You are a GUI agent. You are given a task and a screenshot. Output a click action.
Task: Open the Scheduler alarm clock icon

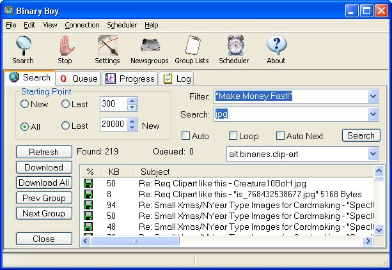(235, 45)
